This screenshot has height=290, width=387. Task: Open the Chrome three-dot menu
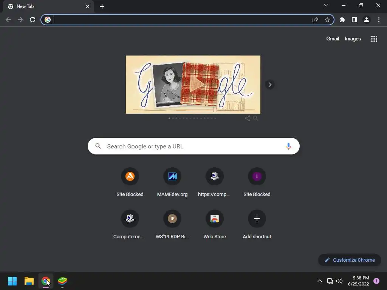[379, 20]
